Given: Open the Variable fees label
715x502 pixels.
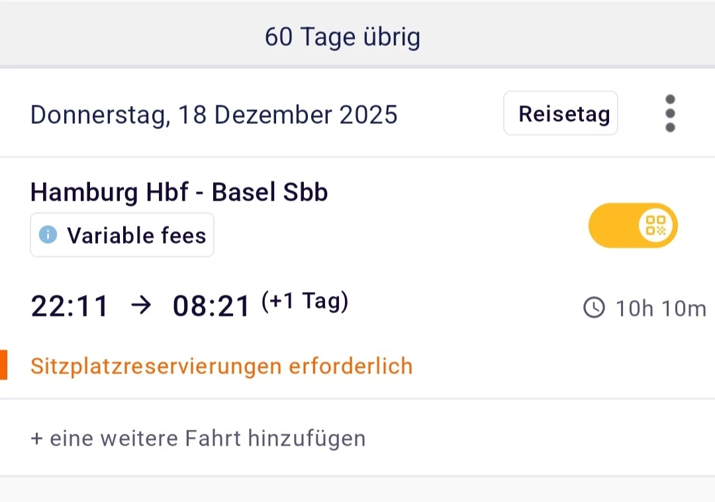Looking at the screenshot, I should click(136, 235).
